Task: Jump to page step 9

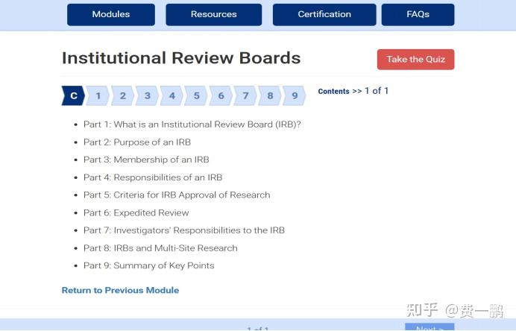Action: click(295, 95)
